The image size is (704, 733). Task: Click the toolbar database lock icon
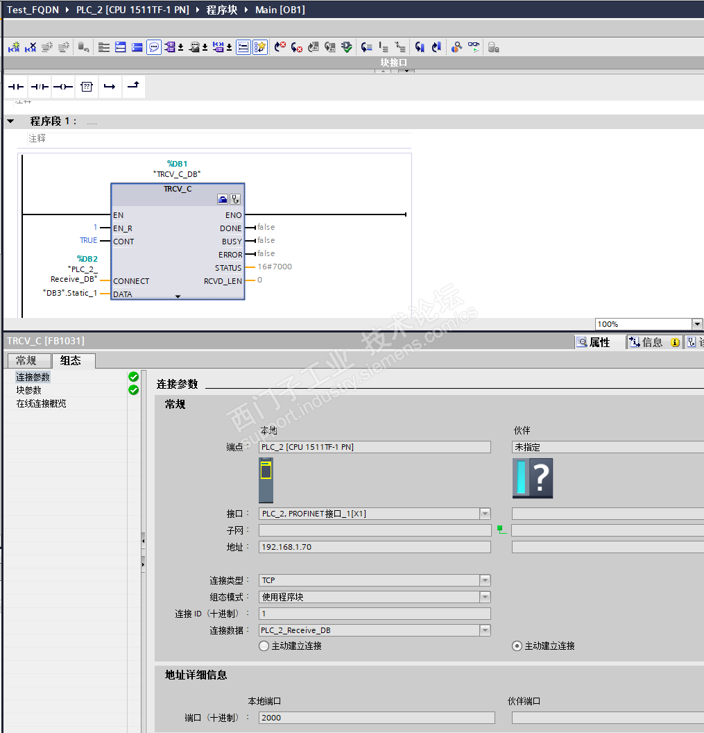coord(493,47)
